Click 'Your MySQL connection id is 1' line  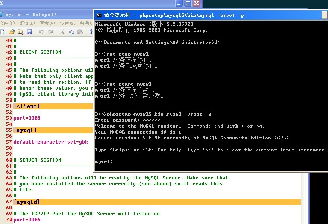[x=138, y=132]
